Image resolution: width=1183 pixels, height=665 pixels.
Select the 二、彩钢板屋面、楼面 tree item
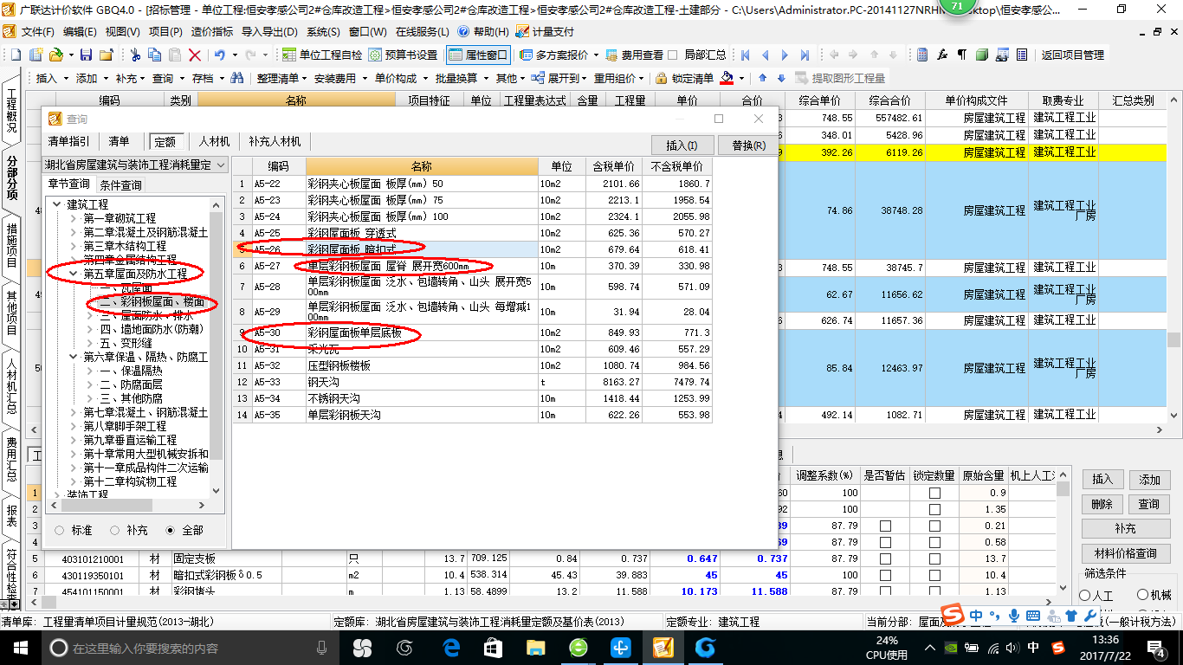(x=152, y=302)
